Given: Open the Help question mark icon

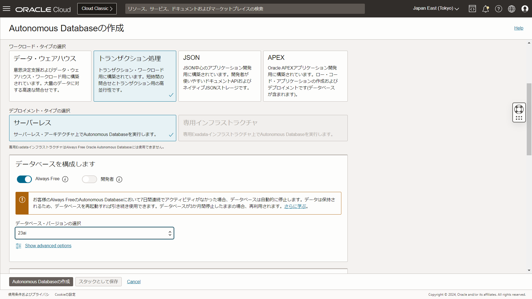Looking at the screenshot, I should pyautogui.click(x=498, y=9).
